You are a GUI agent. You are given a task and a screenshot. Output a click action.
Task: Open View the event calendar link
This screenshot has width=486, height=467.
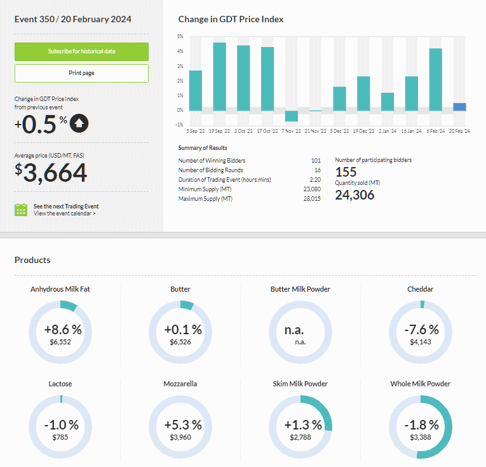(64, 213)
